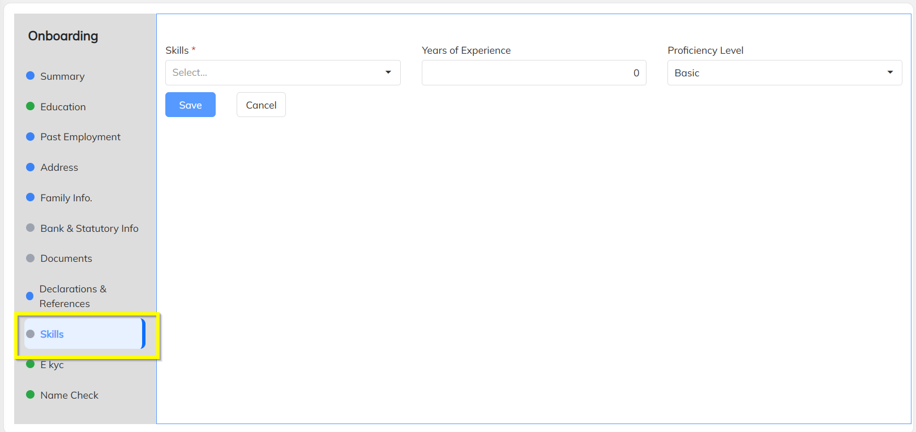This screenshot has height=432, width=916.
Task: Open the Name Check section
Action: click(x=69, y=395)
